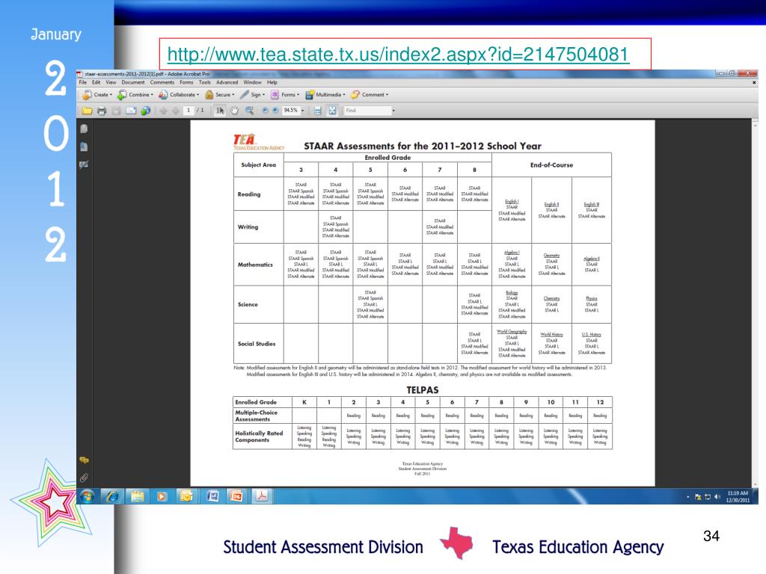The image size is (766, 574).
Task: Open the Attachments paperclip panel
Action: coord(84,478)
